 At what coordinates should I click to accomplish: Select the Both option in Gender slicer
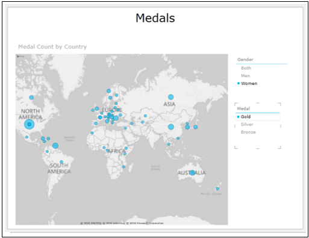[x=246, y=68]
